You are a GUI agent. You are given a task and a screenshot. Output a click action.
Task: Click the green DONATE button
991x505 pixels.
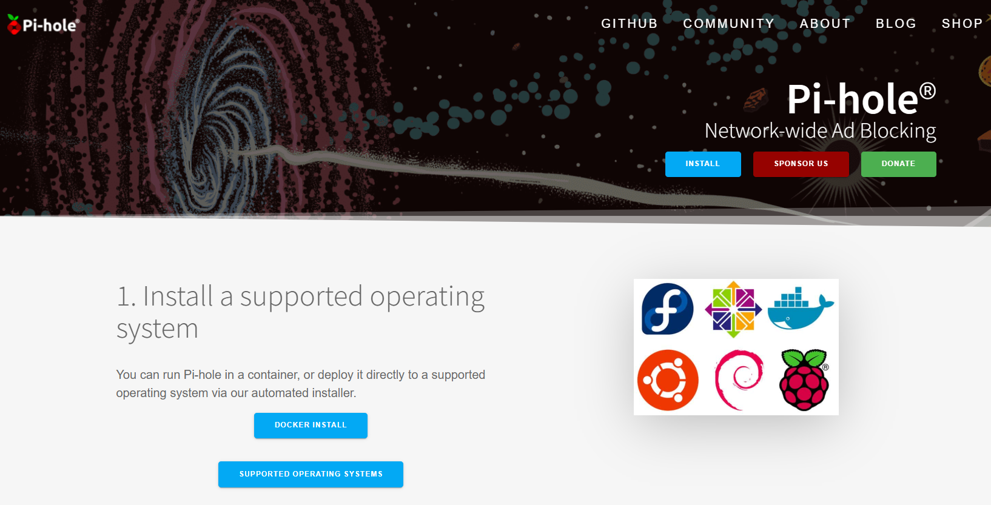tap(898, 164)
